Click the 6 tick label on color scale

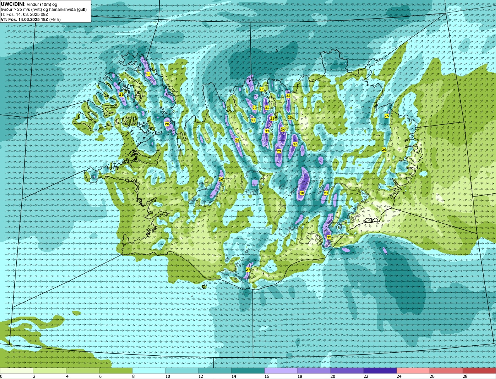[x=100, y=376]
